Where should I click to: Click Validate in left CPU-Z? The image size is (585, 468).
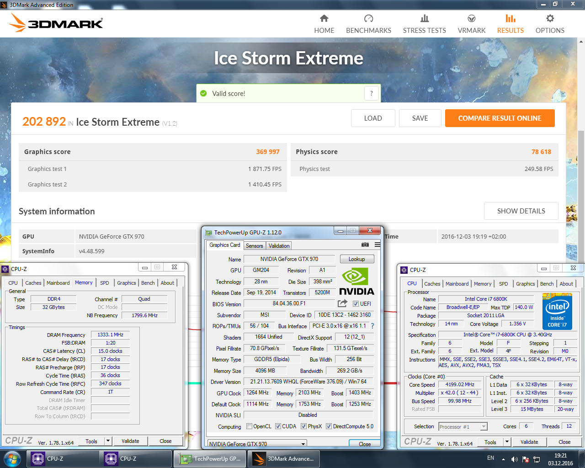click(x=130, y=441)
